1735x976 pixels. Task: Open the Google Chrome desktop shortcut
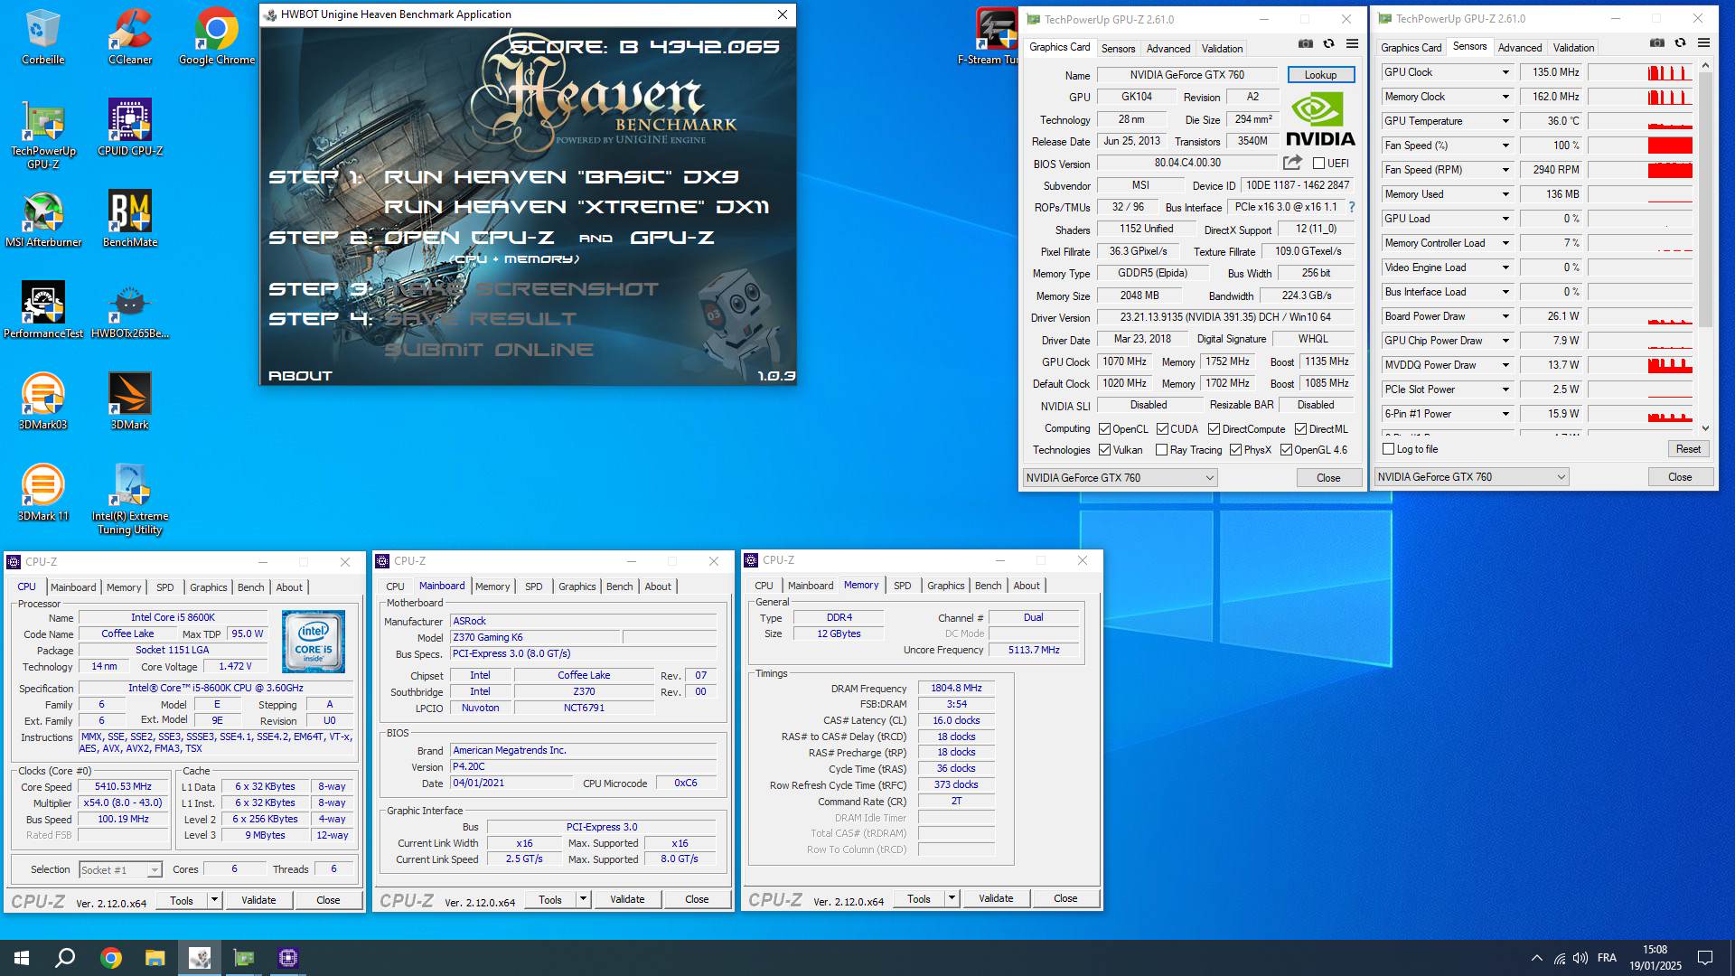tap(216, 37)
